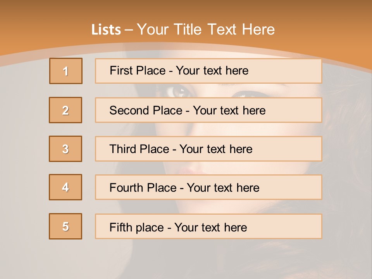The image size is (372, 279).
Task: Click the words 'First Place'
Action: tap(138, 71)
